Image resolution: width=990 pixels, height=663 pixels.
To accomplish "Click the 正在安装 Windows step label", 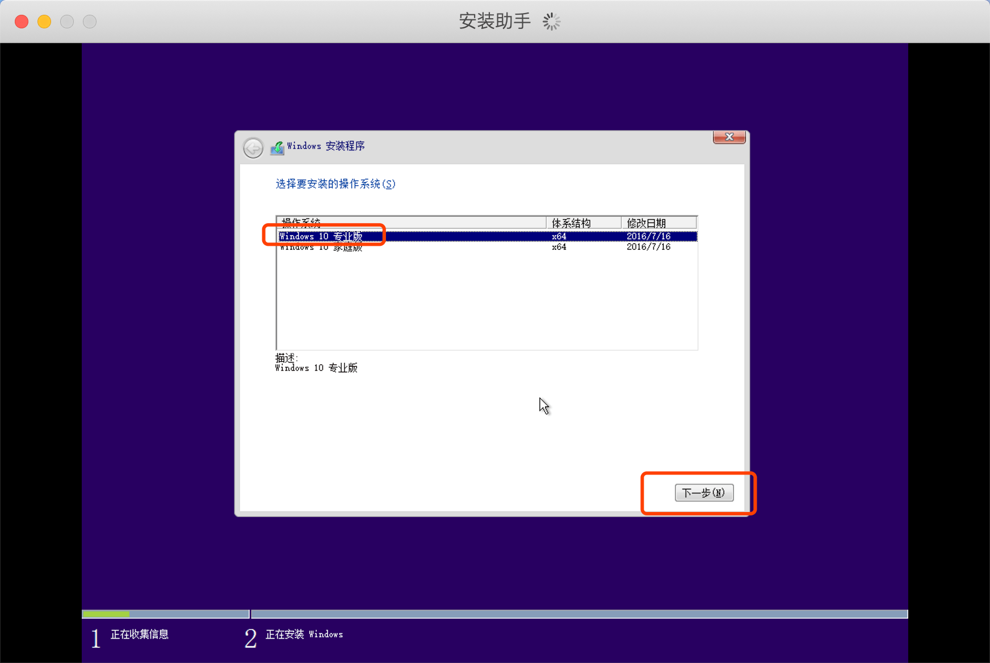I will point(304,634).
